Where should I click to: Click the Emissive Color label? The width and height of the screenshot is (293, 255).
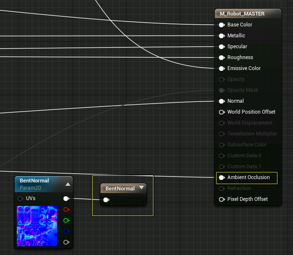point(244,68)
